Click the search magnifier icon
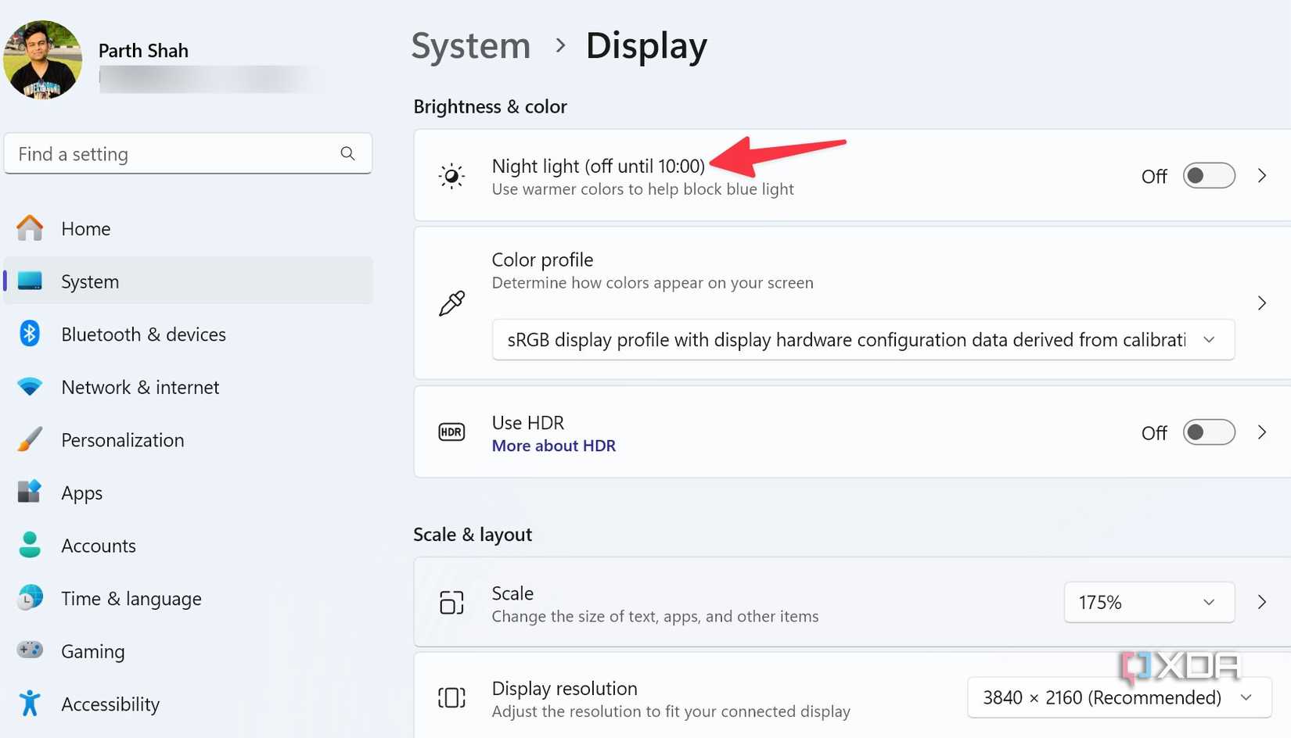 [347, 153]
